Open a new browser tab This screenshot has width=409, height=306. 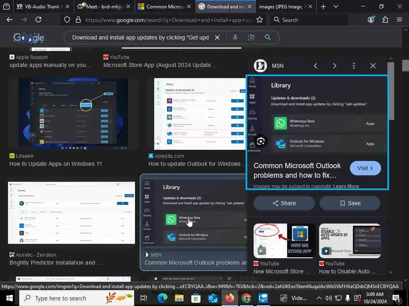click(x=323, y=7)
